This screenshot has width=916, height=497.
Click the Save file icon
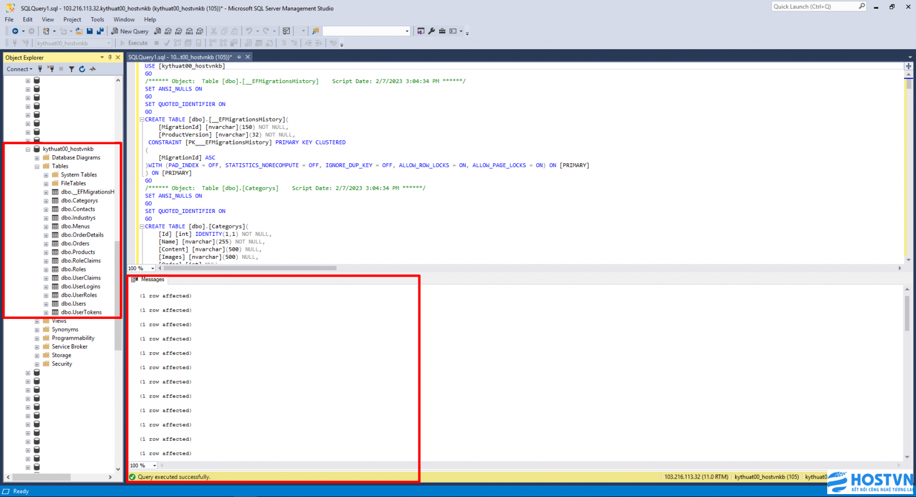click(89, 31)
